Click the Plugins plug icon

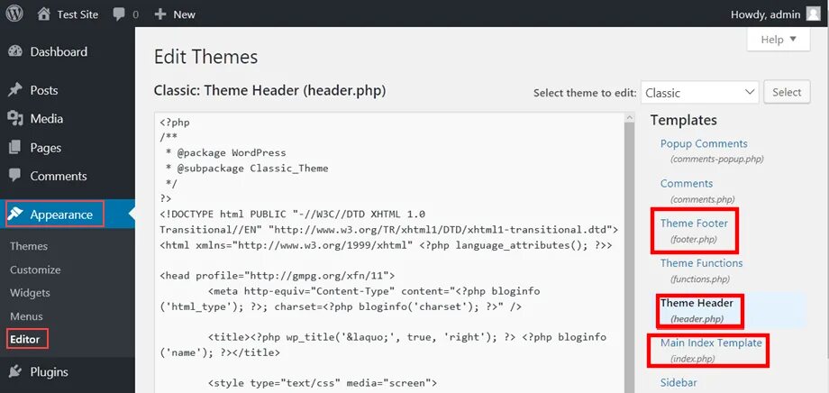pos(15,371)
